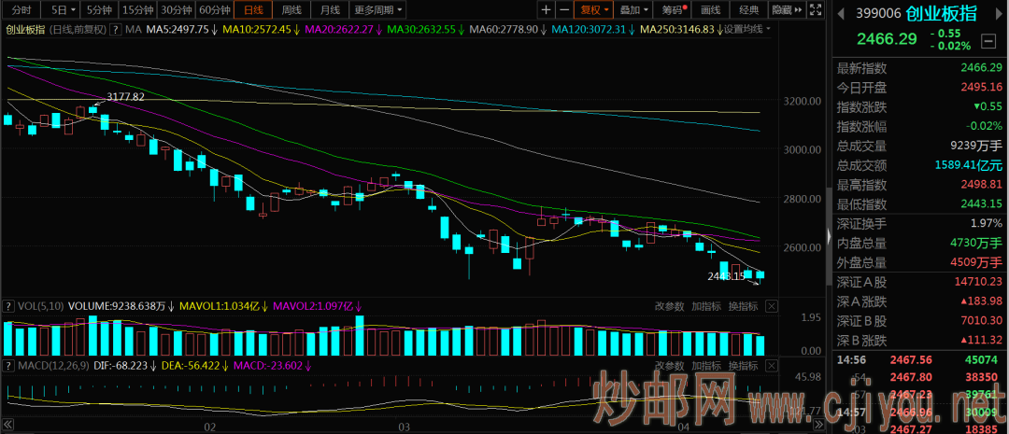Close the MACD indicator panel
This screenshot has width=1009, height=434.
pyautogui.click(x=773, y=366)
